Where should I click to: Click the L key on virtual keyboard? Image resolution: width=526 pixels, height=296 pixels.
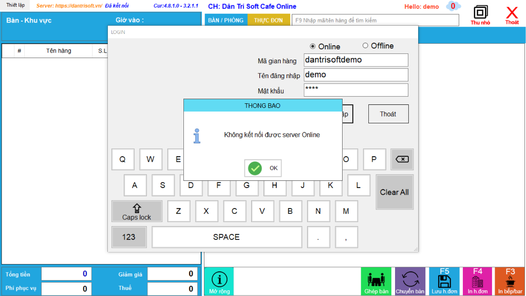point(359,185)
